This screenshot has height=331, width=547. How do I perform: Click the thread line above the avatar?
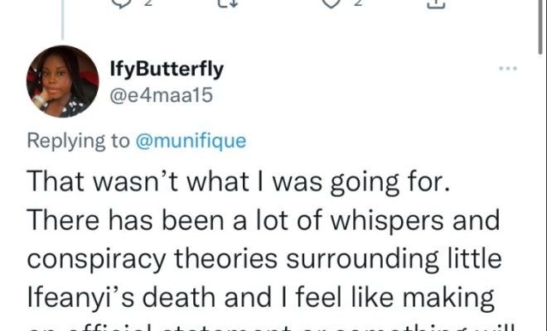[x=63, y=21]
